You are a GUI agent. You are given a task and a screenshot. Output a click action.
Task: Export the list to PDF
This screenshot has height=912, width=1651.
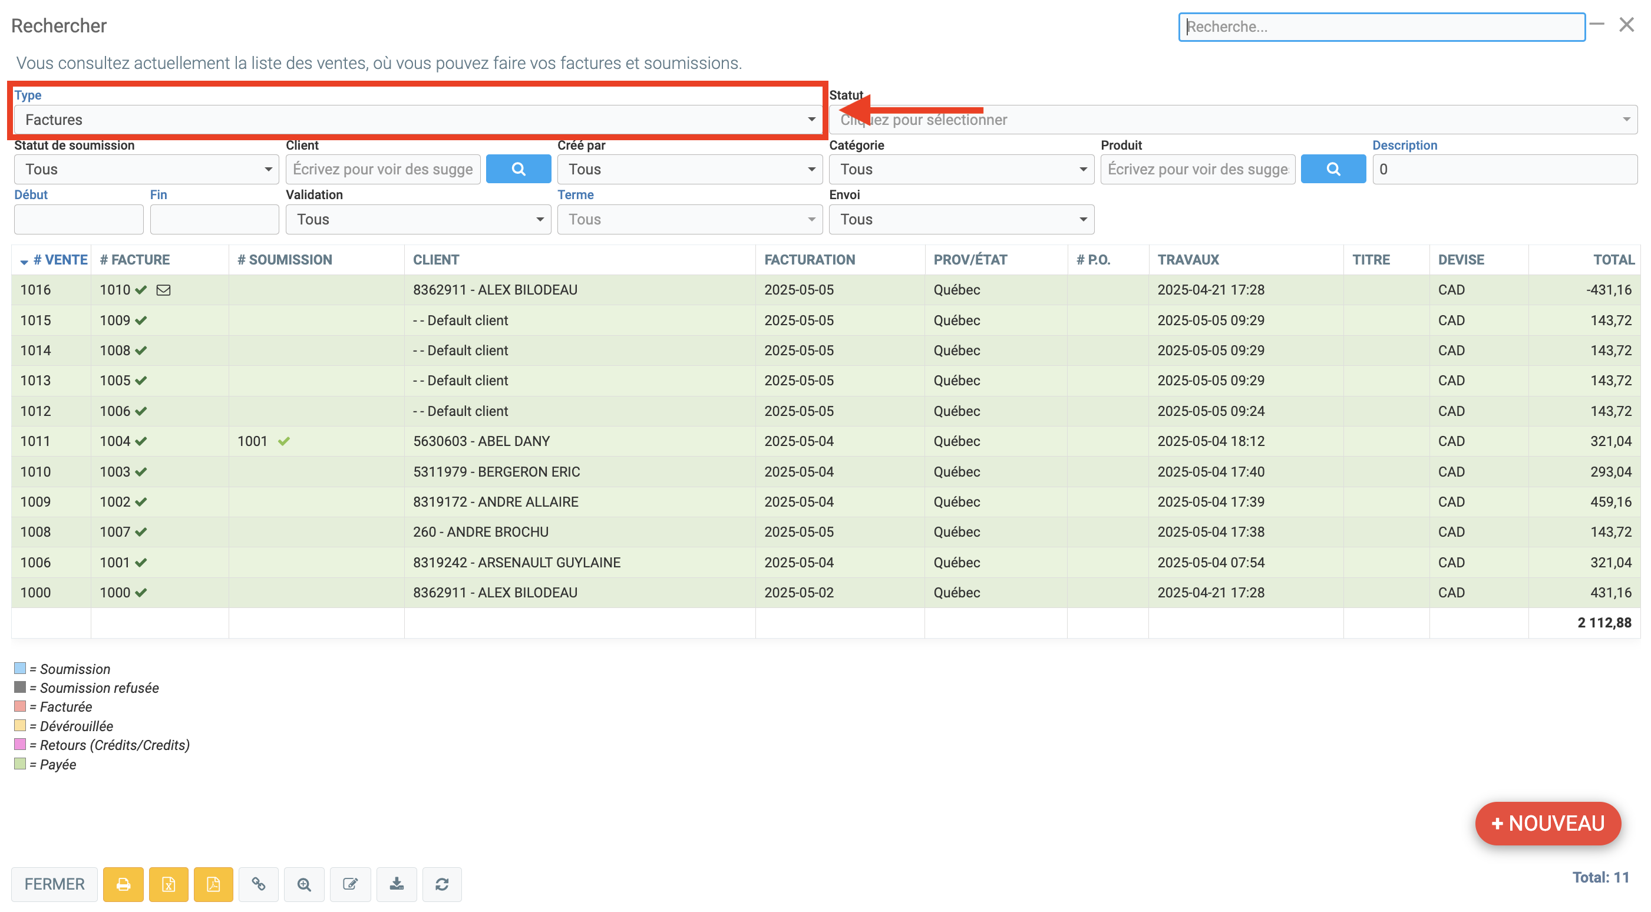pos(213,884)
